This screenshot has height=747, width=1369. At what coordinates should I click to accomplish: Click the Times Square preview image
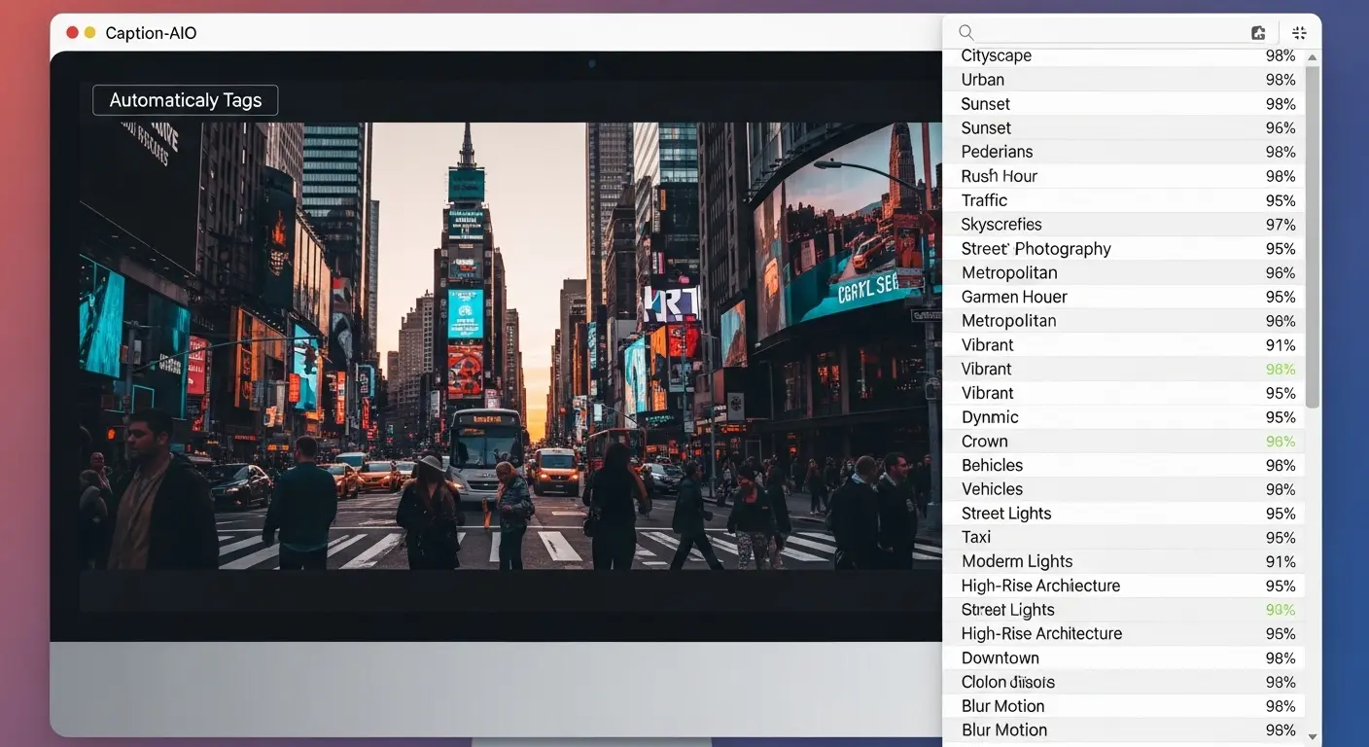510,345
